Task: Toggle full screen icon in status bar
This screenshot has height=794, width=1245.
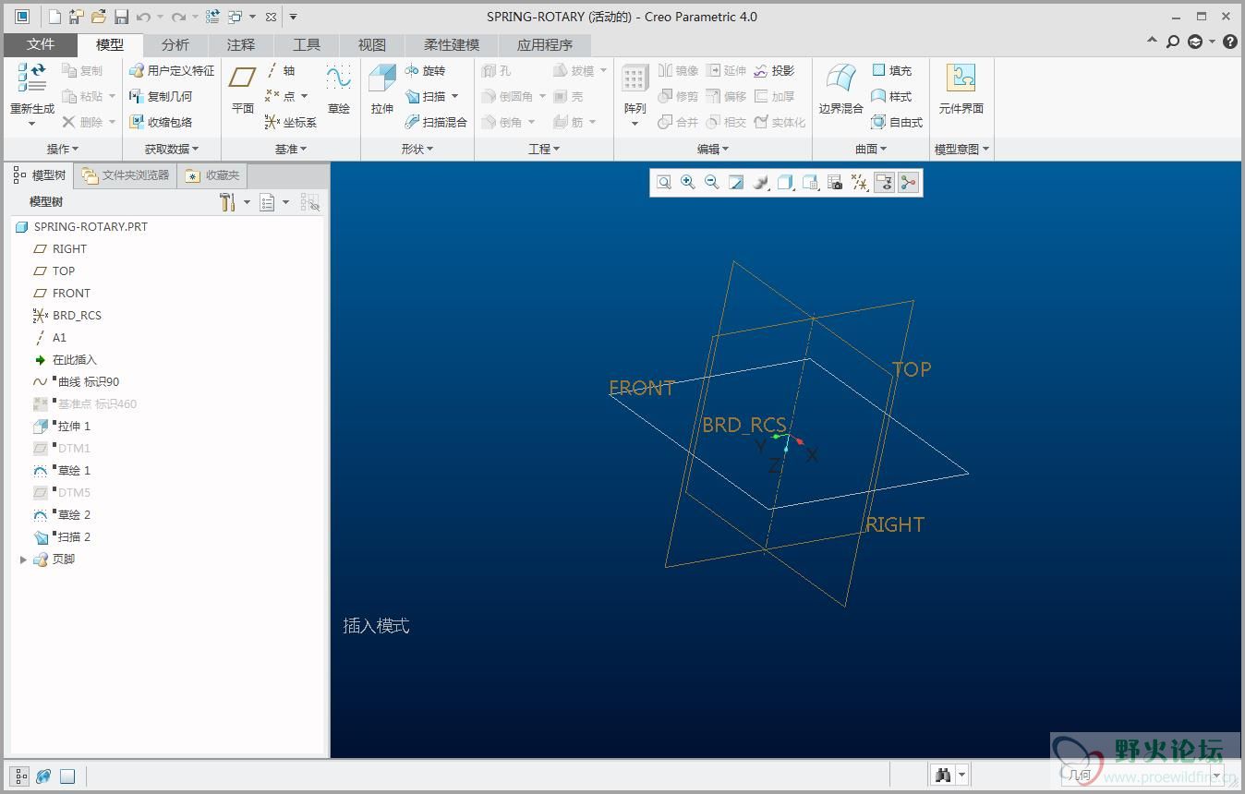Action: 67,776
